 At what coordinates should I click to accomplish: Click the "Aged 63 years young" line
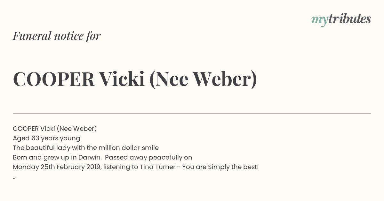coord(46,138)
